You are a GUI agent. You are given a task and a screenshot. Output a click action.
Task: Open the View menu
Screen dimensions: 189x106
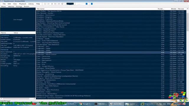pos(15,4)
